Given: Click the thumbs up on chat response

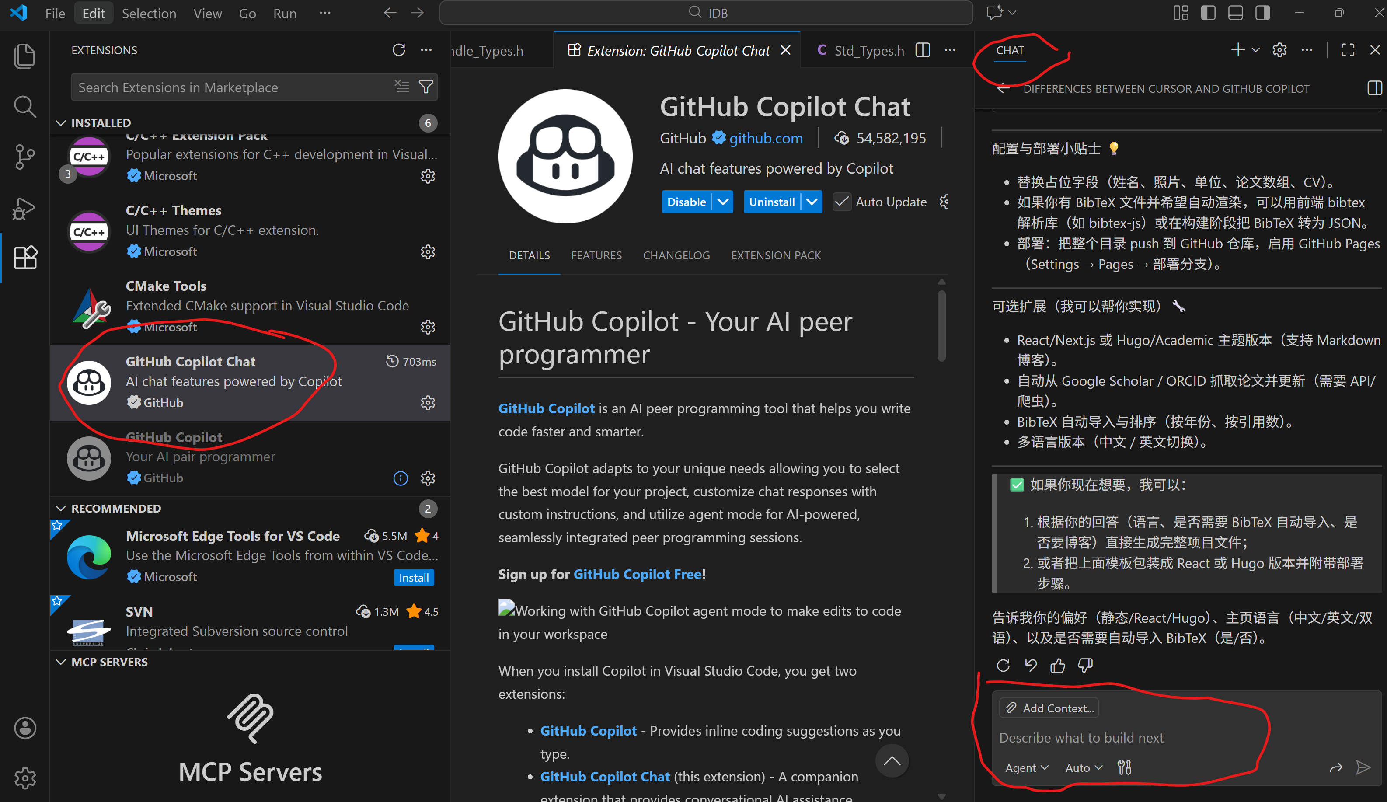Looking at the screenshot, I should 1057,666.
